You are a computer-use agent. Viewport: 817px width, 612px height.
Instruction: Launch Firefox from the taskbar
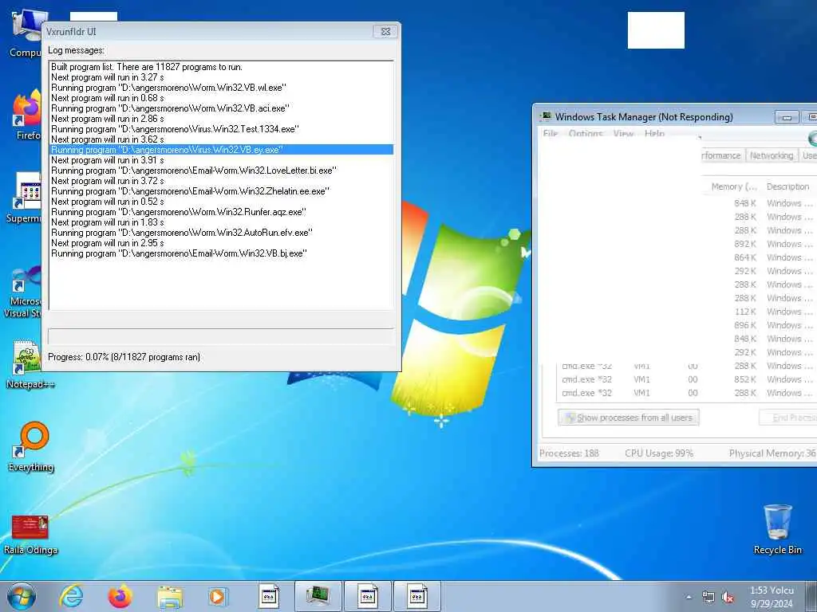point(120,596)
